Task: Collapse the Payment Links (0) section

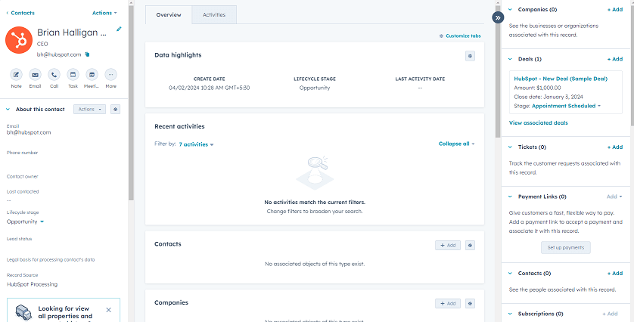Action: tap(510, 197)
